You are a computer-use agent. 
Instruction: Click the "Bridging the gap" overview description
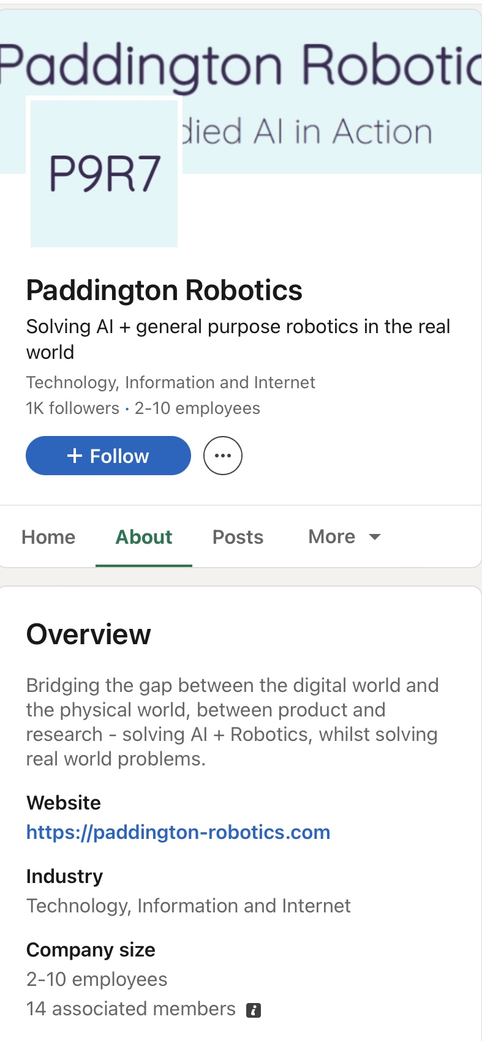232,722
